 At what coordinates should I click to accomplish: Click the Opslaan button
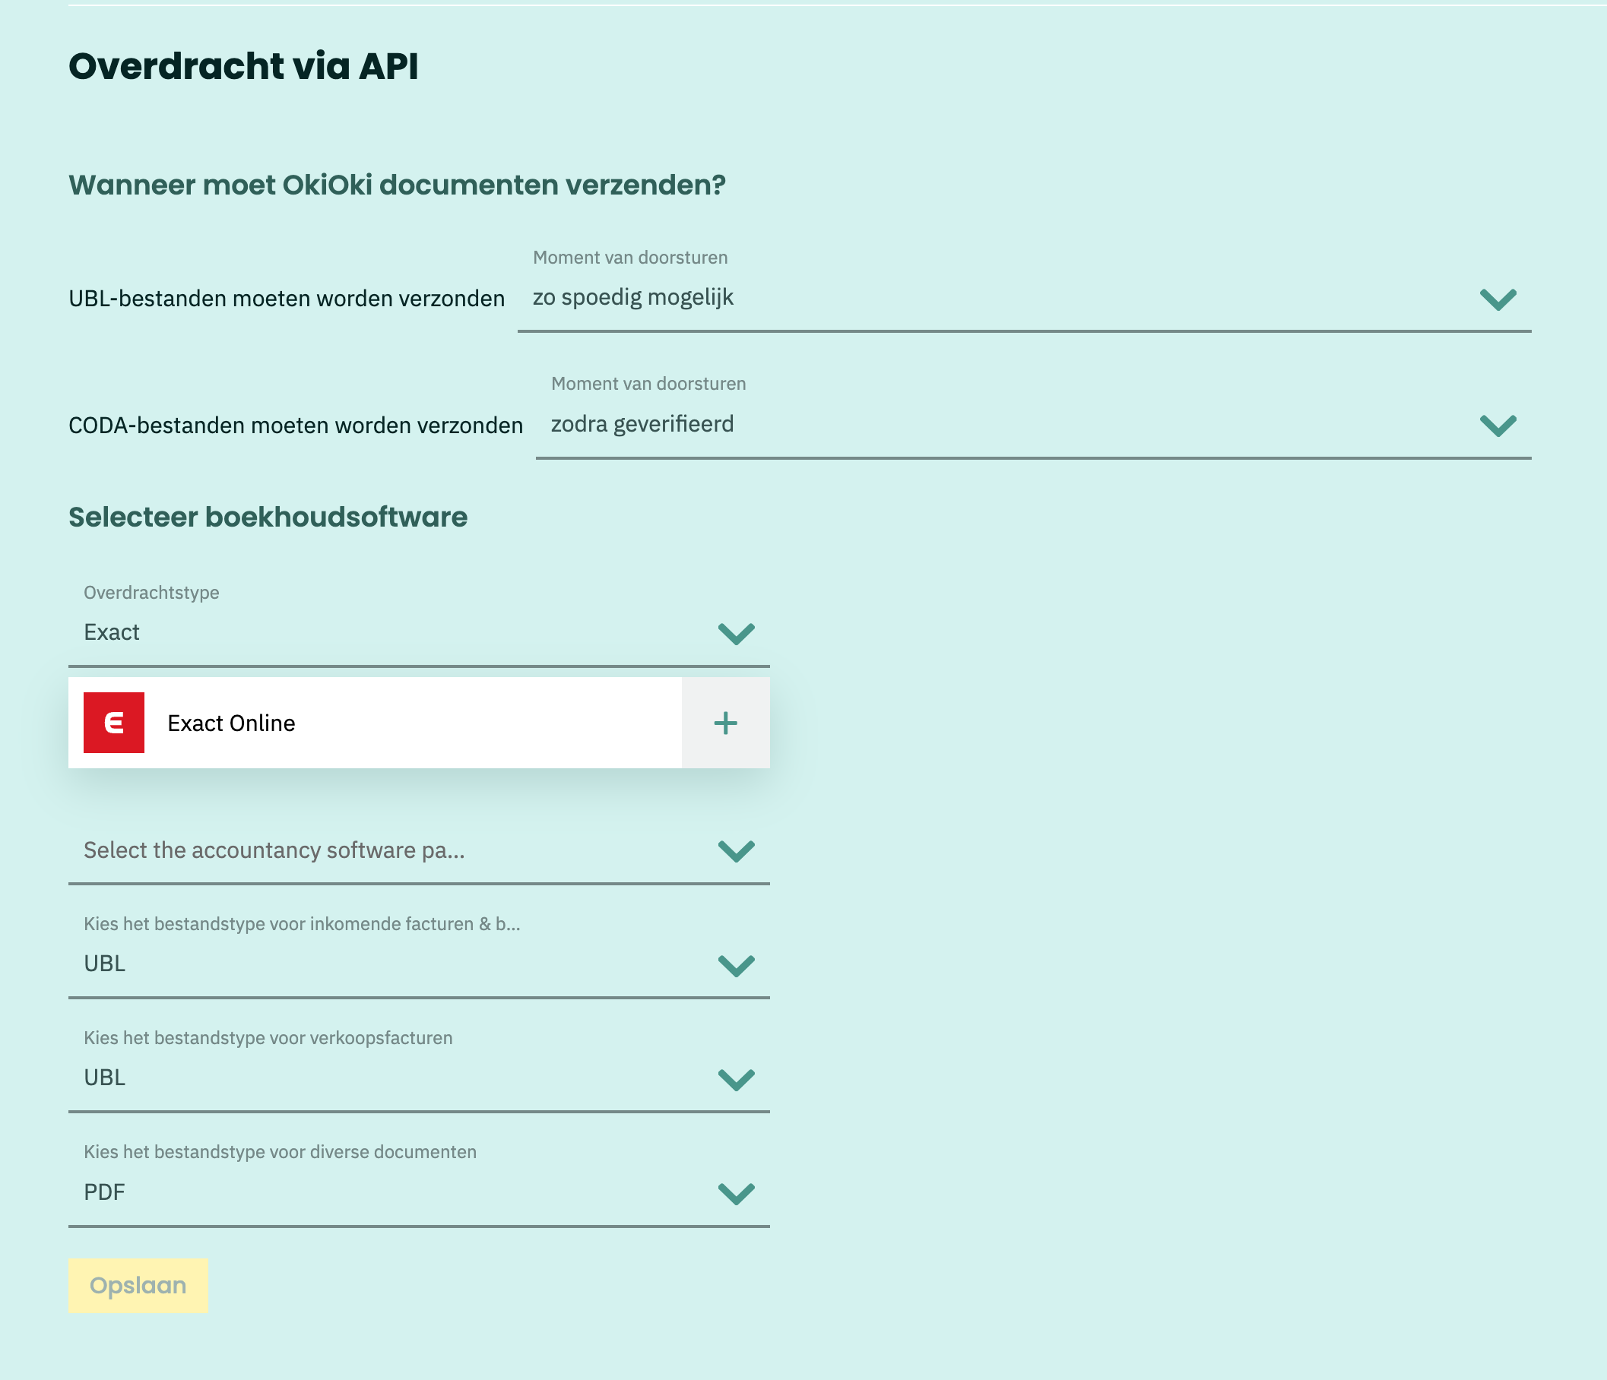click(138, 1286)
